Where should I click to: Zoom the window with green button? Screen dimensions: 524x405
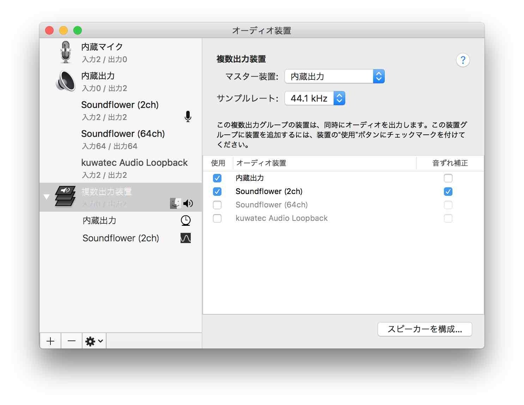coord(78,30)
